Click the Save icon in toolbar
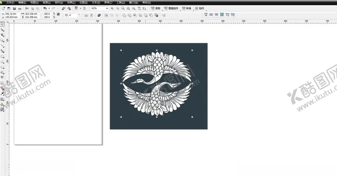 (x=14, y=8)
